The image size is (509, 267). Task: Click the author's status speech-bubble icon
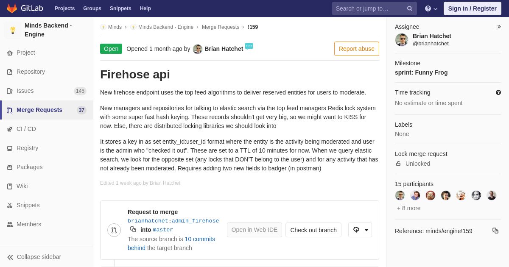click(x=249, y=46)
